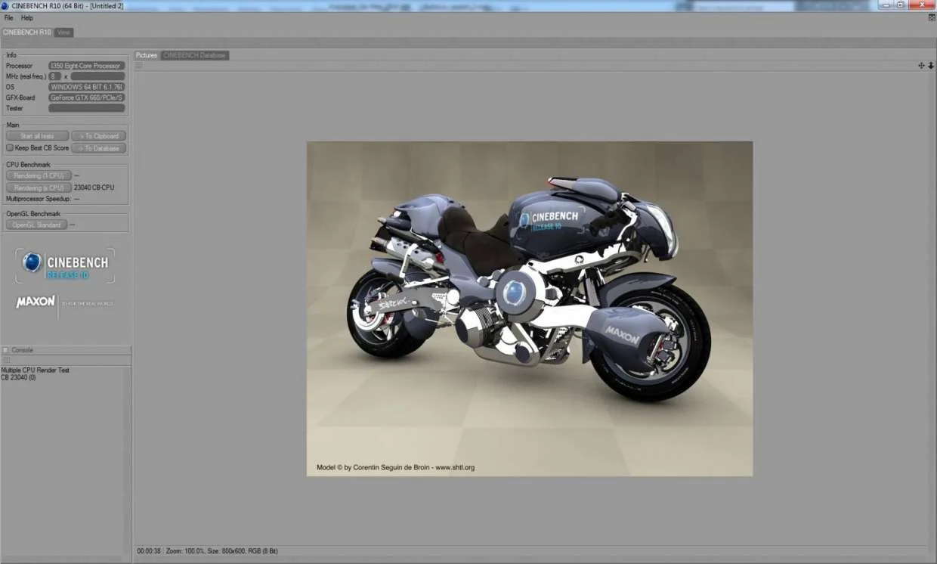The height and width of the screenshot is (564, 937).
Task: Click the CINEBENCH app icon in title bar
Action: 5,5
